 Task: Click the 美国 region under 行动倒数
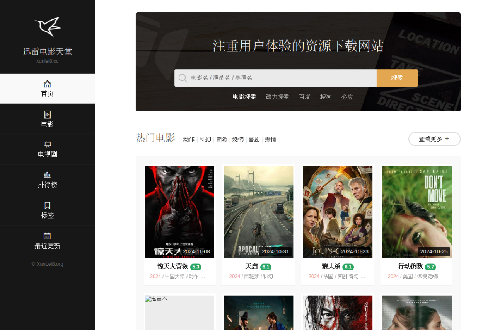click(408, 277)
